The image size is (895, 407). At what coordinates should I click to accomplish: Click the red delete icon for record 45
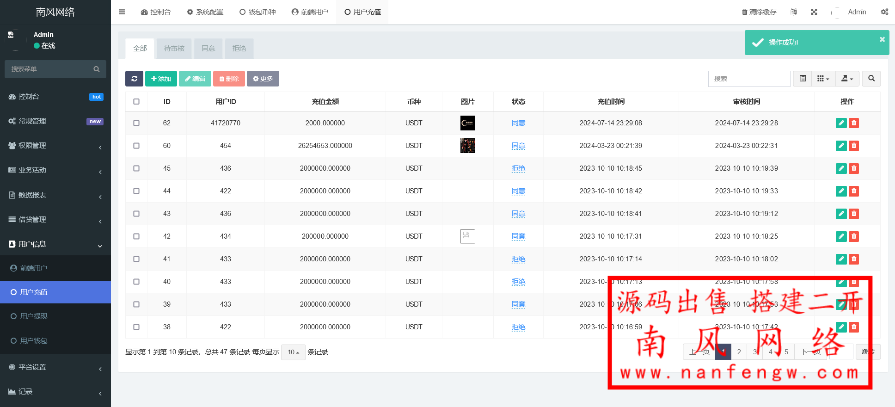854,168
